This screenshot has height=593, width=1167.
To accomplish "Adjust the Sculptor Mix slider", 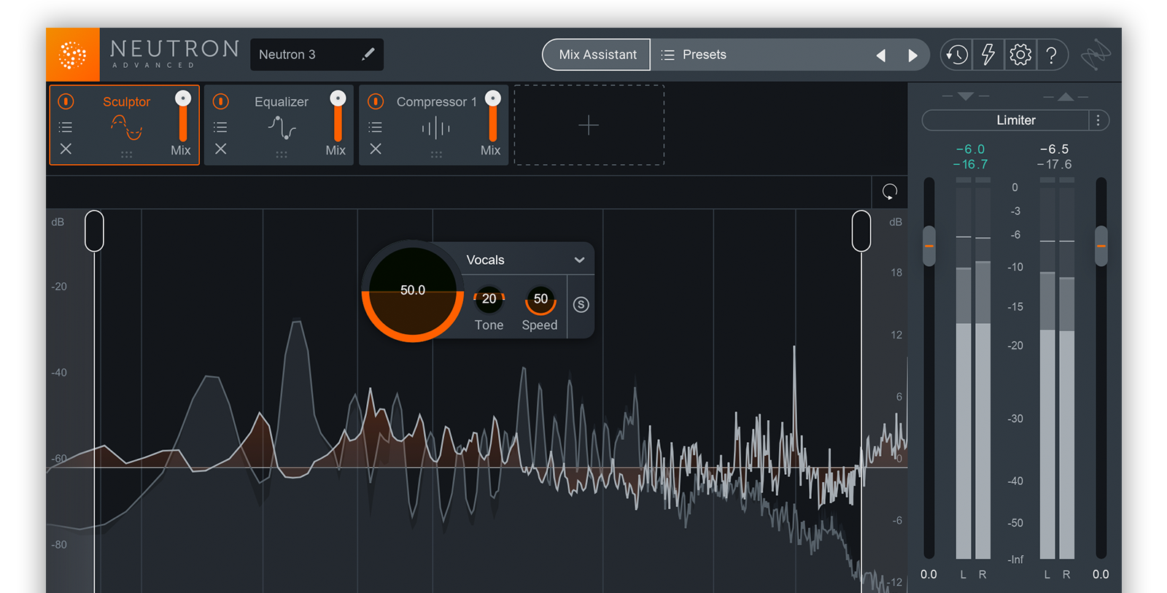I will 182,117.
